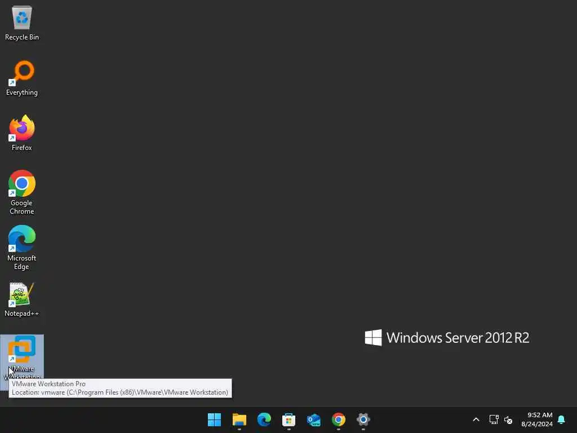Open the notification bell in the tray
577x433 pixels.
click(562, 419)
